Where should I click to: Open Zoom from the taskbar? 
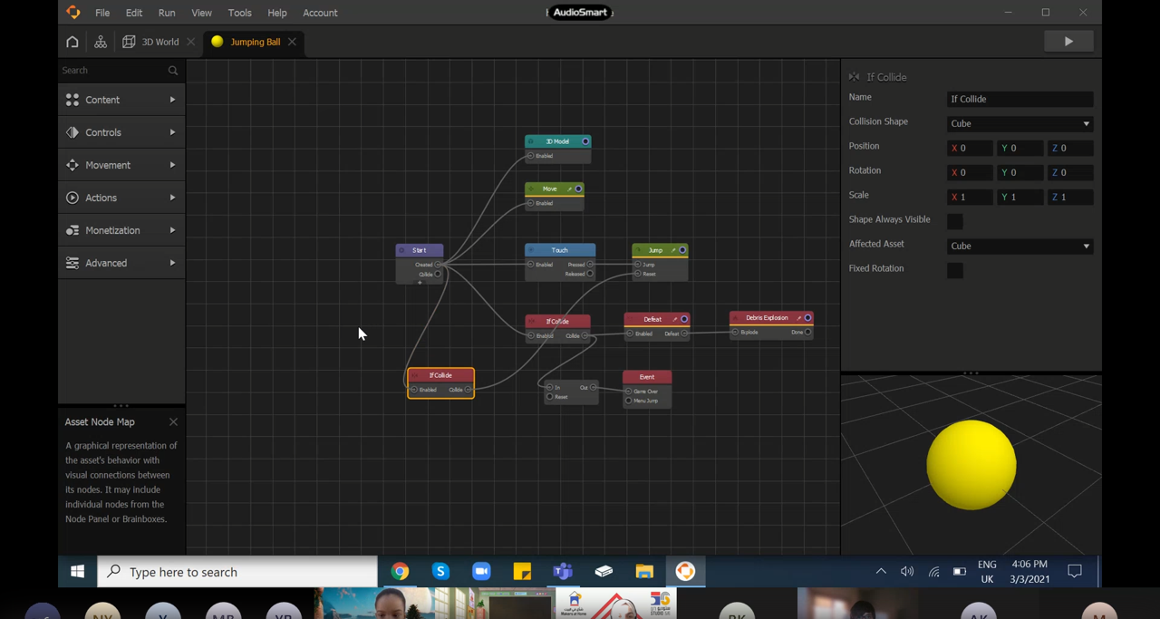[481, 572]
